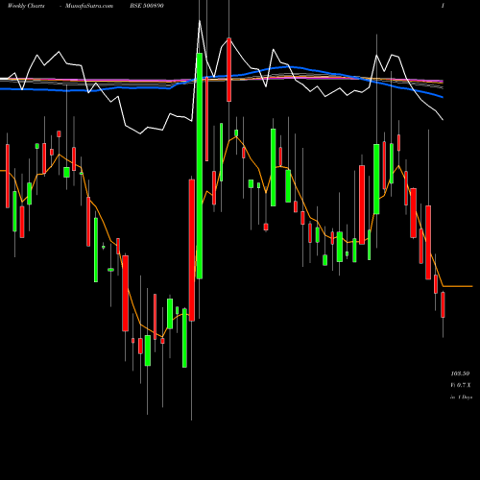480x480 pixels.
Task: Click the 'BSE 500890' symbol label
Action: pos(147,6)
